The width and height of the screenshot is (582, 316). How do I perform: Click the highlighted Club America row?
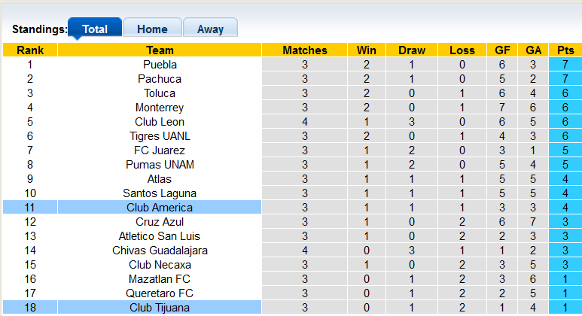coord(160,208)
